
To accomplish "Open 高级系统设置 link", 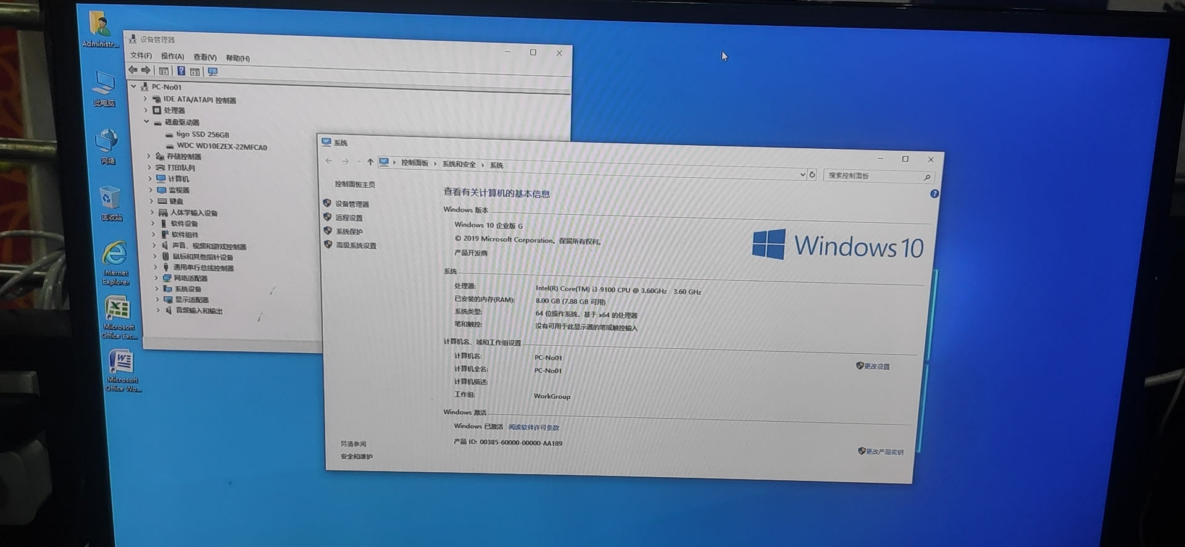I will point(356,245).
